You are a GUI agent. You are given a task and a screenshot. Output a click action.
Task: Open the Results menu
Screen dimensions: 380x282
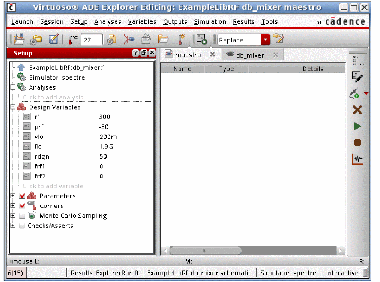click(x=243, y=21)
